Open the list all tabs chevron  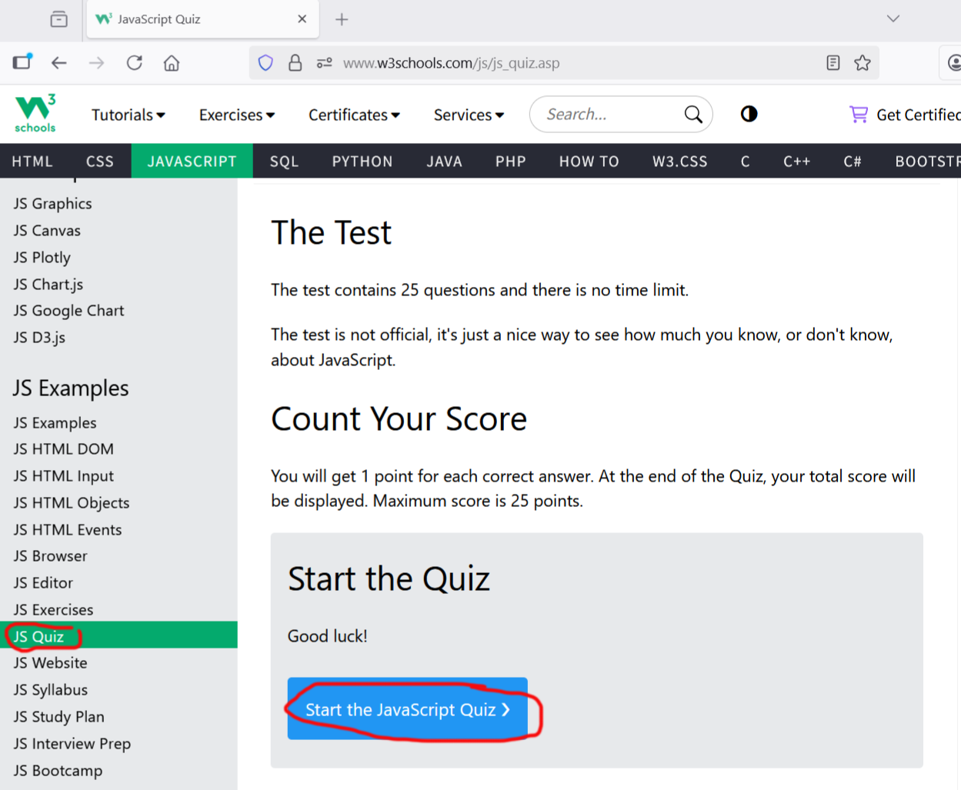(x=893, y=18)
